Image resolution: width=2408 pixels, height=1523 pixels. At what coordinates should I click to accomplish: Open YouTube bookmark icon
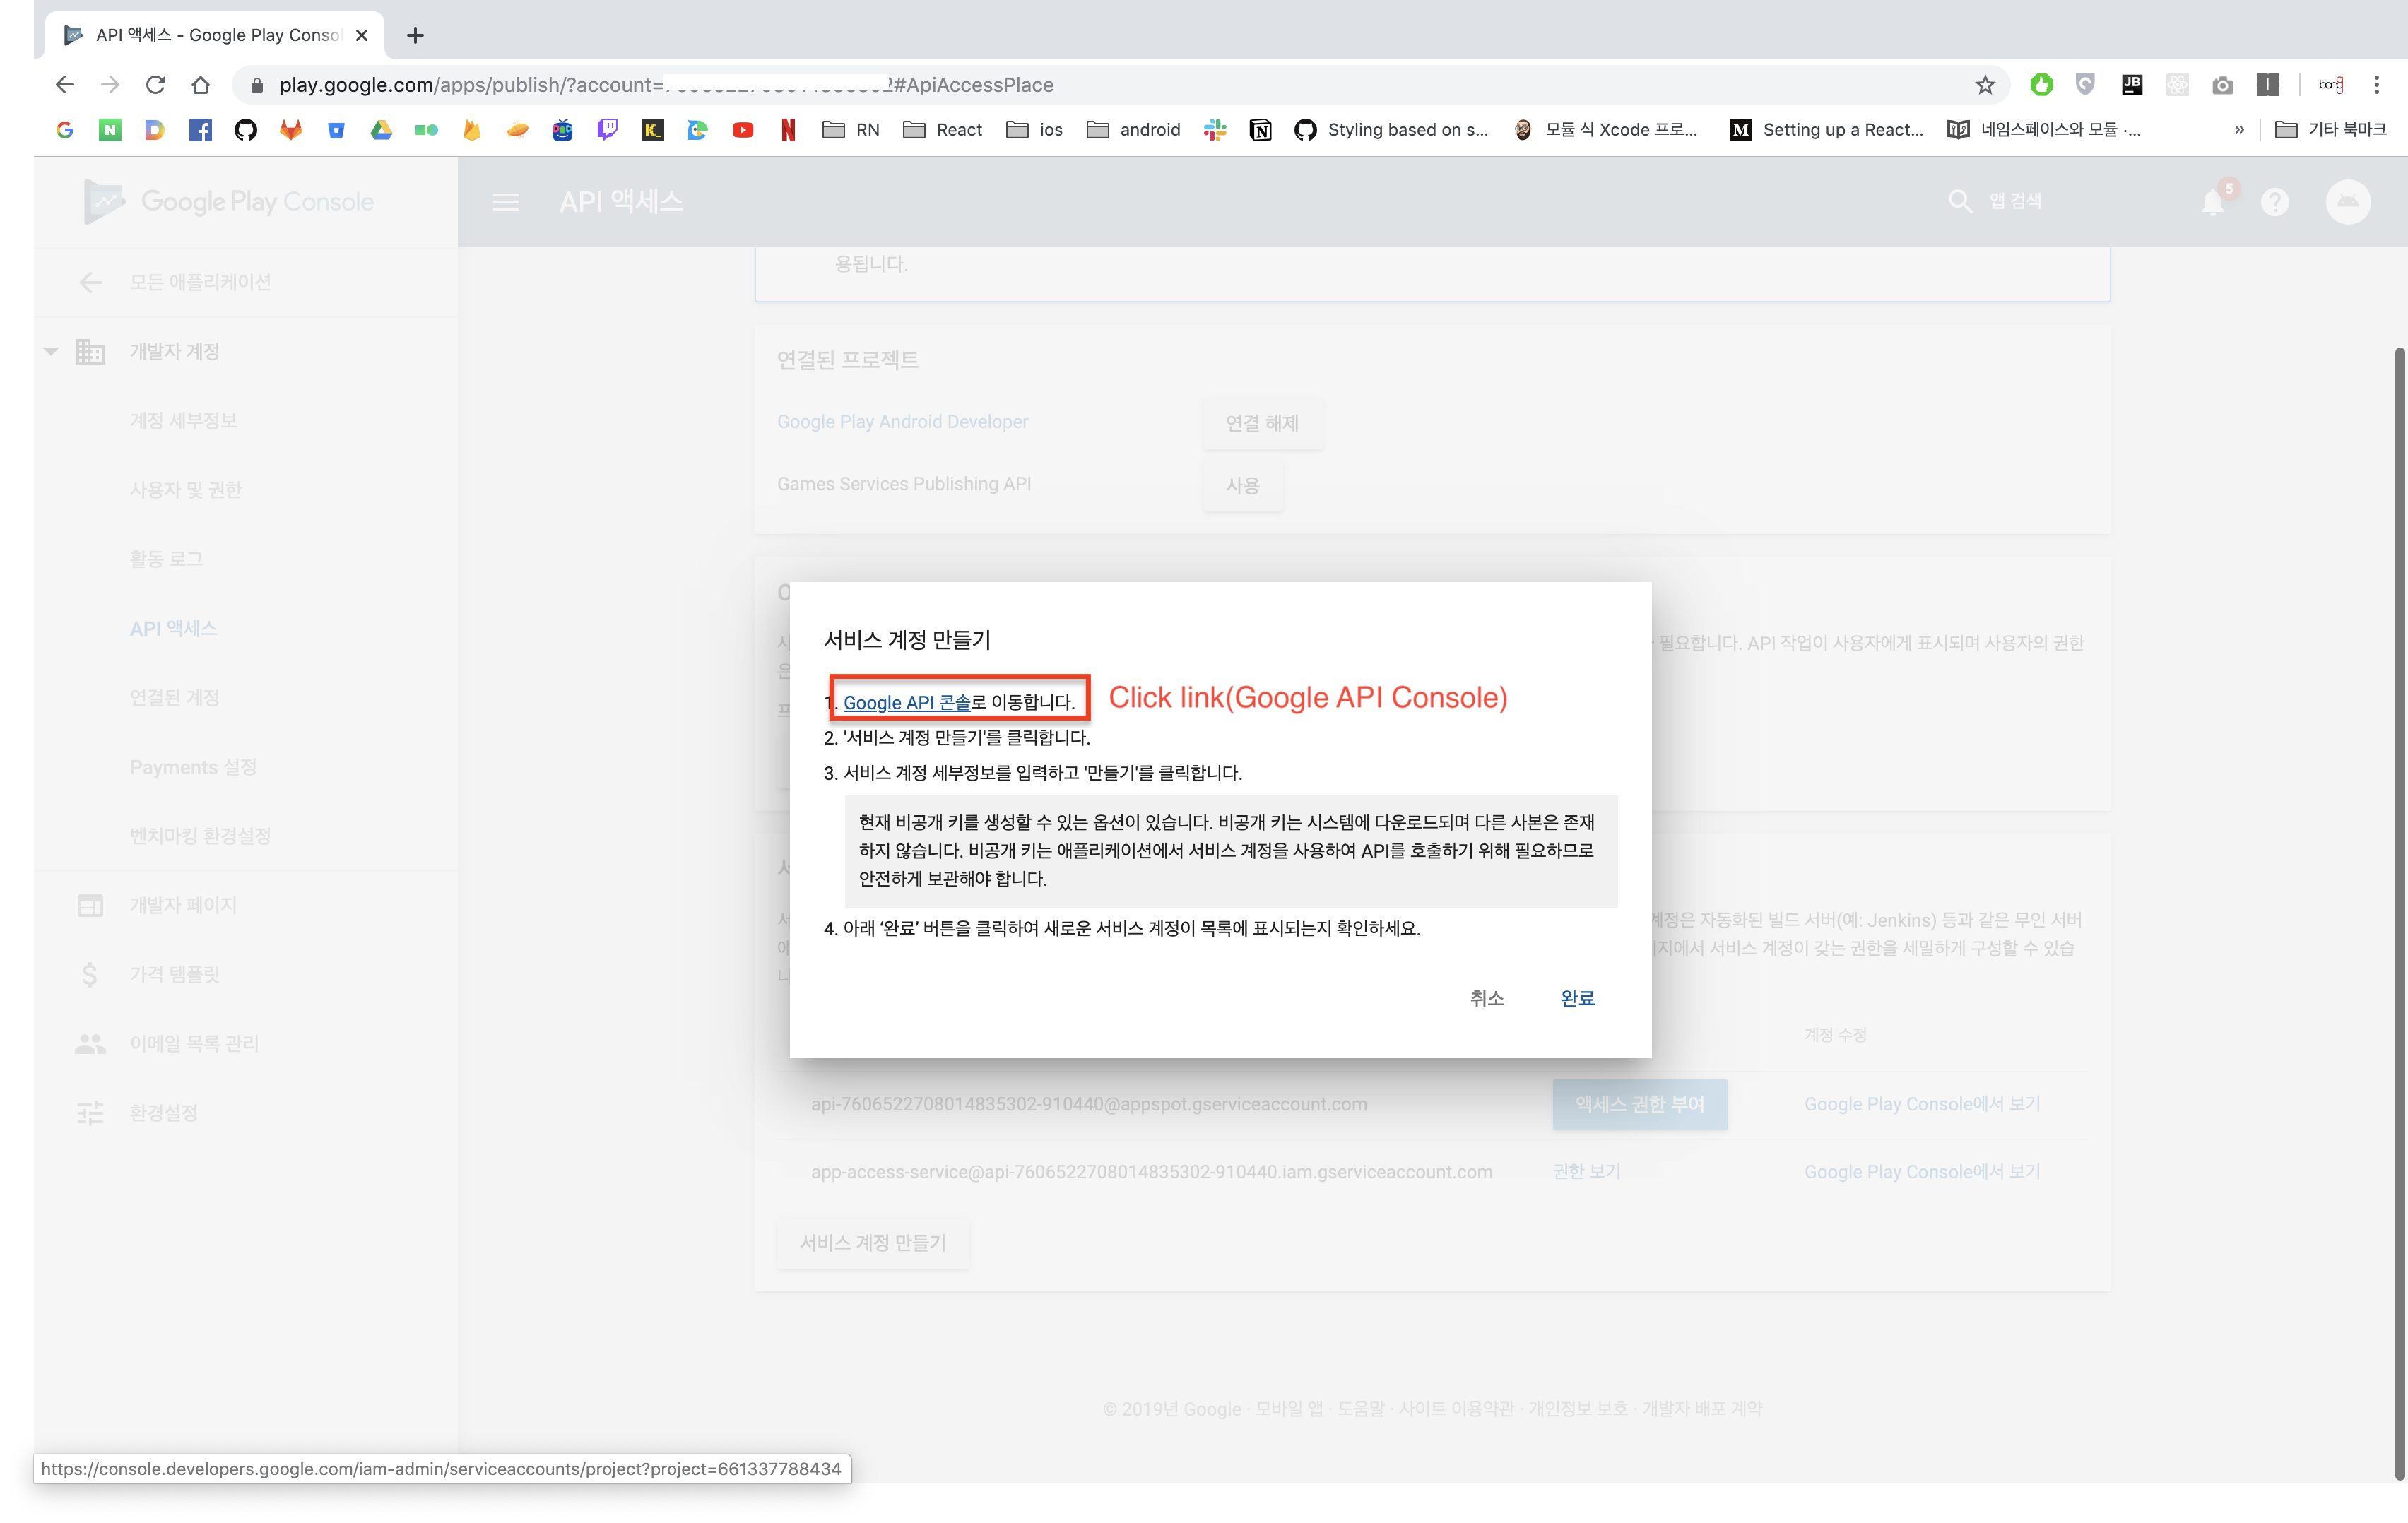743,130
